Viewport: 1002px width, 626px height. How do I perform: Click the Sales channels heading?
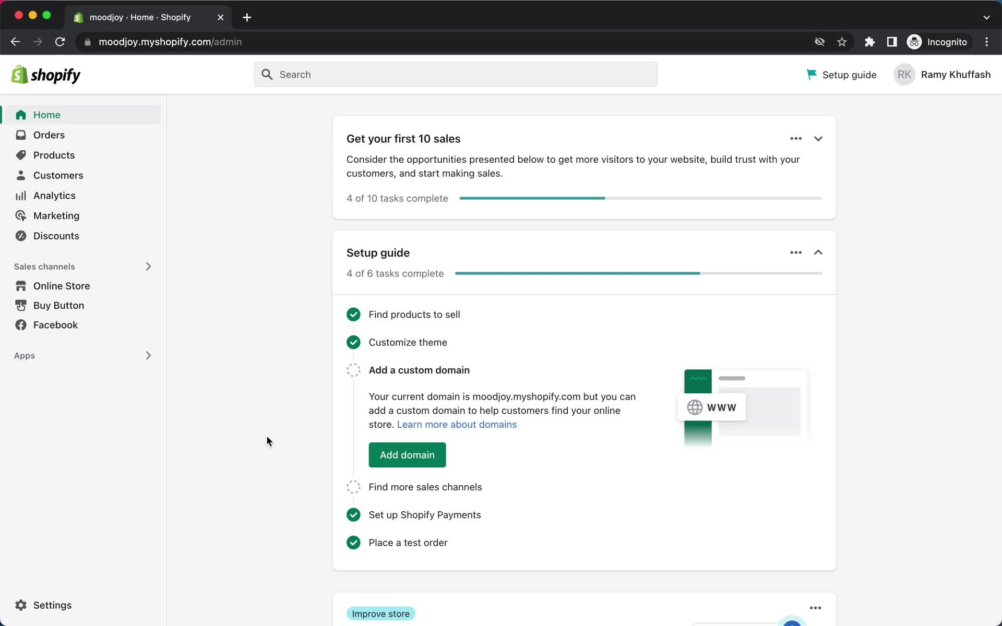pos(44,267)
